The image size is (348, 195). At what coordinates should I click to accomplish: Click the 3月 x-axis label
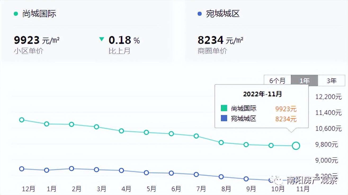tap(101, 189)
